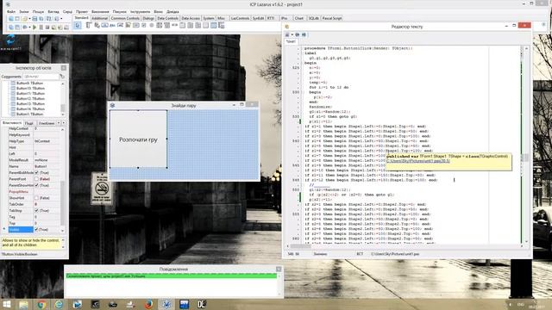Click the component filter input field
552x310 pixels.
tap(41, 77)
